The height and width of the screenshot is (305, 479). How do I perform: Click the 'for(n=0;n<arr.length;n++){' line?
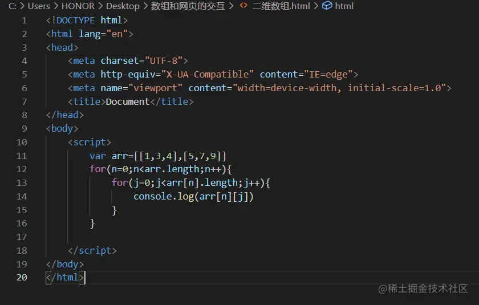pos(161,169)
